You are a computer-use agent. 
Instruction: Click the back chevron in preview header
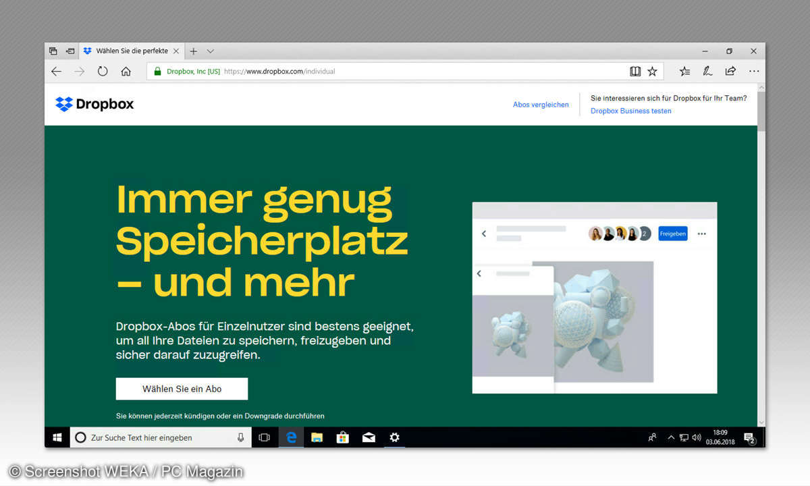(484, 234)
